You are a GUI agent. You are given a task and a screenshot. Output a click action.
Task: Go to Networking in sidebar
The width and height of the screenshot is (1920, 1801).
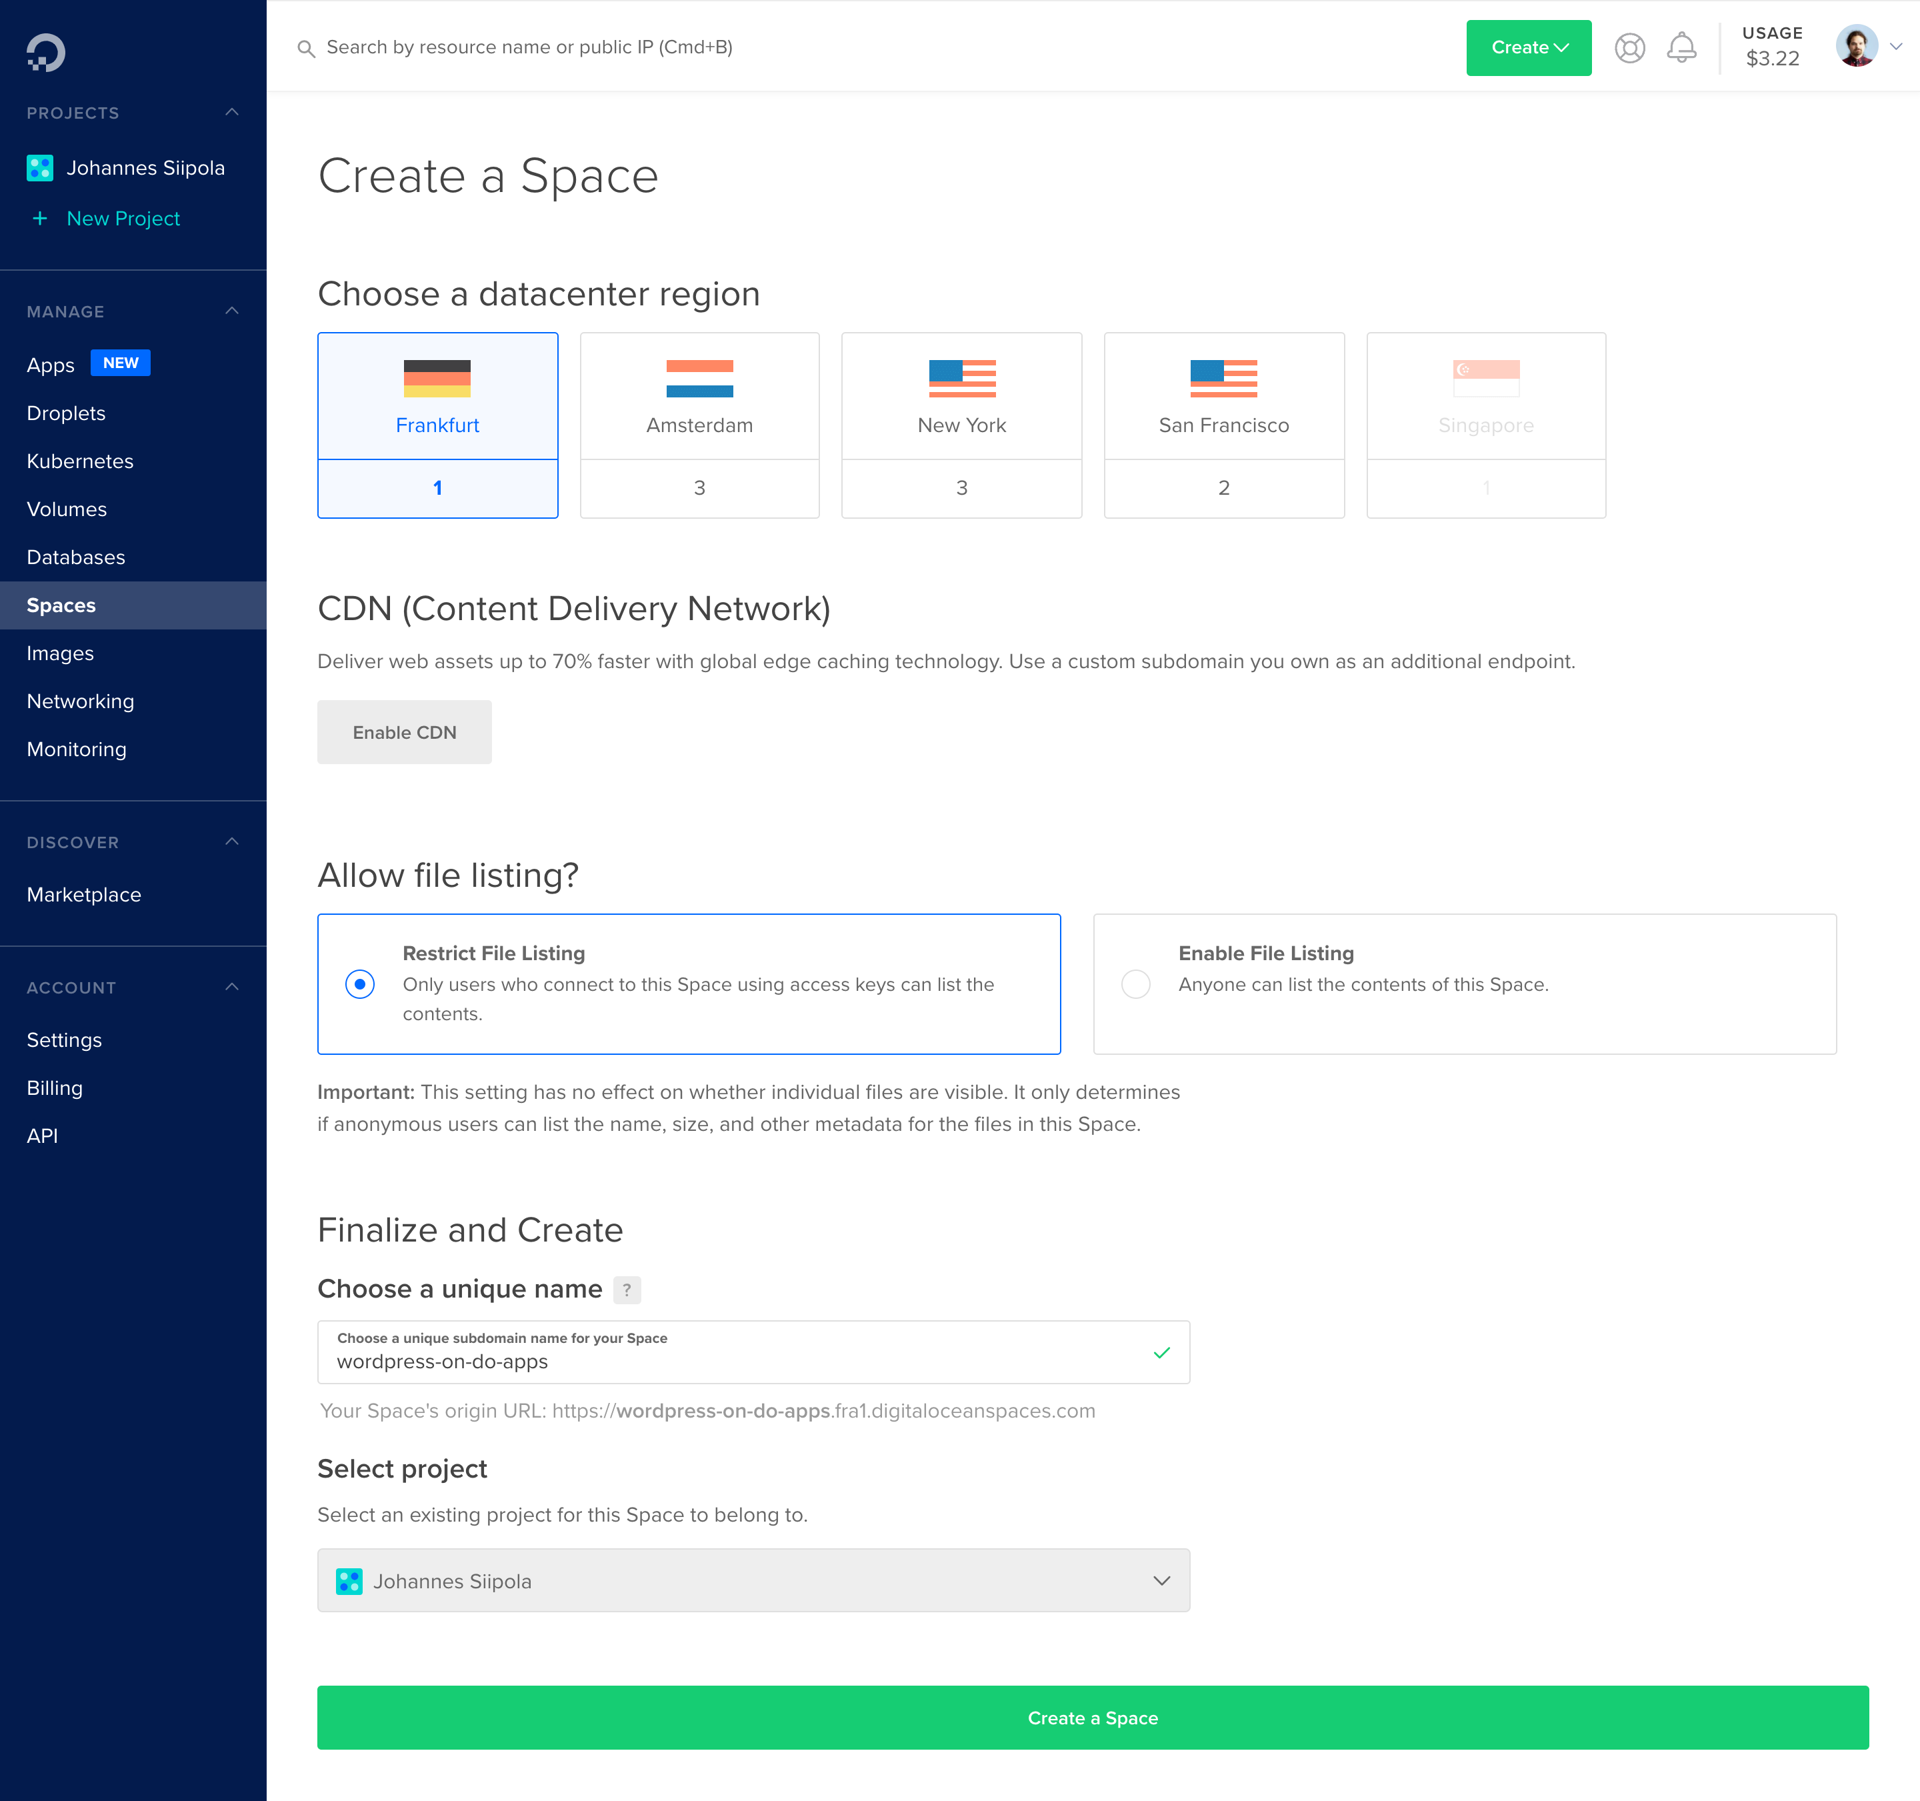pyautogui.click(x=80, y=701)
